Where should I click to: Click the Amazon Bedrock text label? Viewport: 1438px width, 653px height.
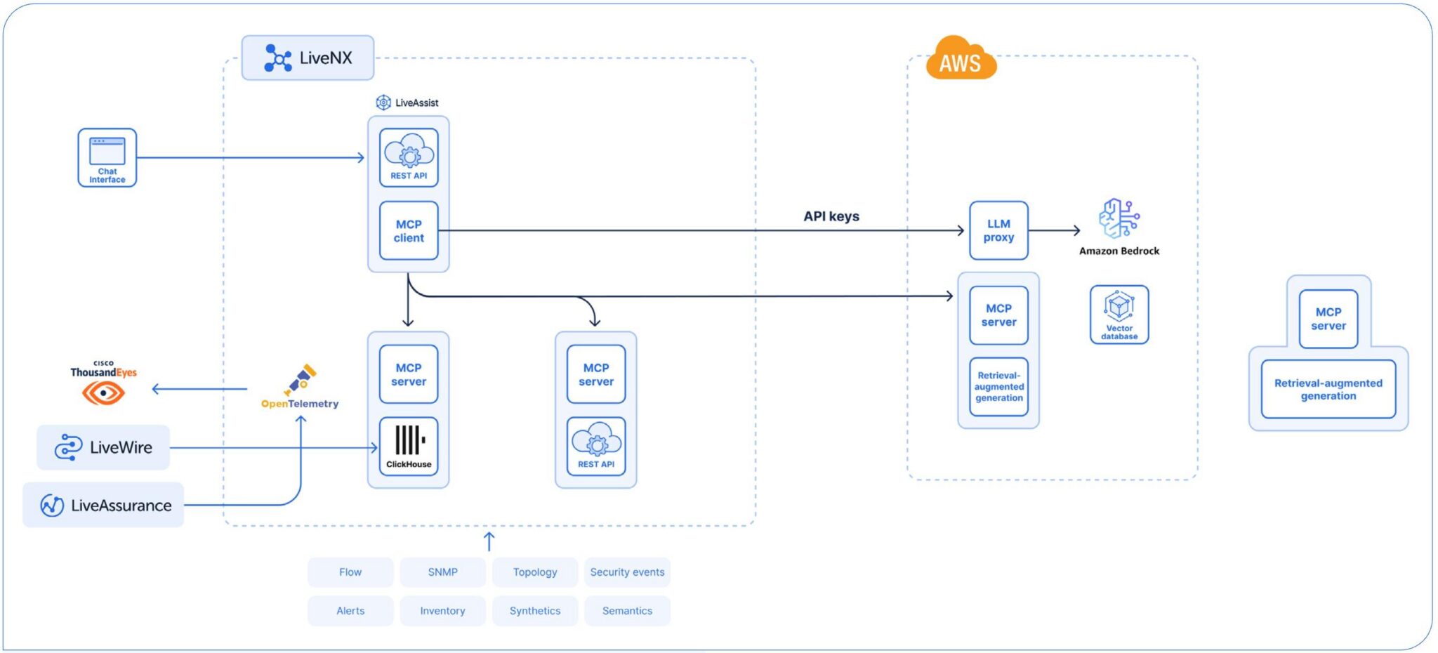(1119, 251)
